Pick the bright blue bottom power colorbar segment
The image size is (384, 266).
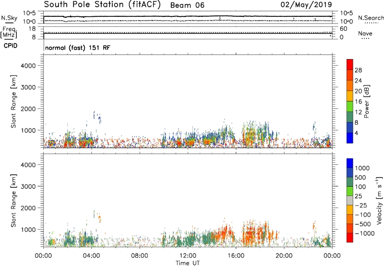point(350,138)
